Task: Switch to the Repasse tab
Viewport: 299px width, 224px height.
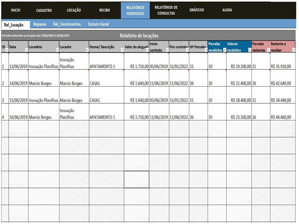Action: (x=40, y=24)
